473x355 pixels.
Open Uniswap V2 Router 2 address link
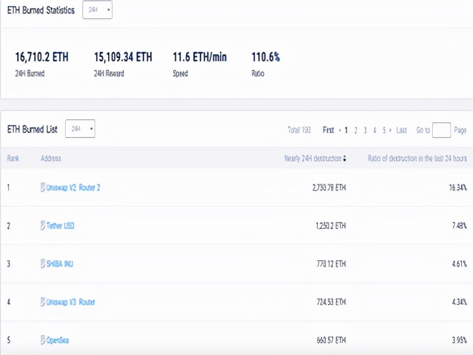tap(73, 188)
